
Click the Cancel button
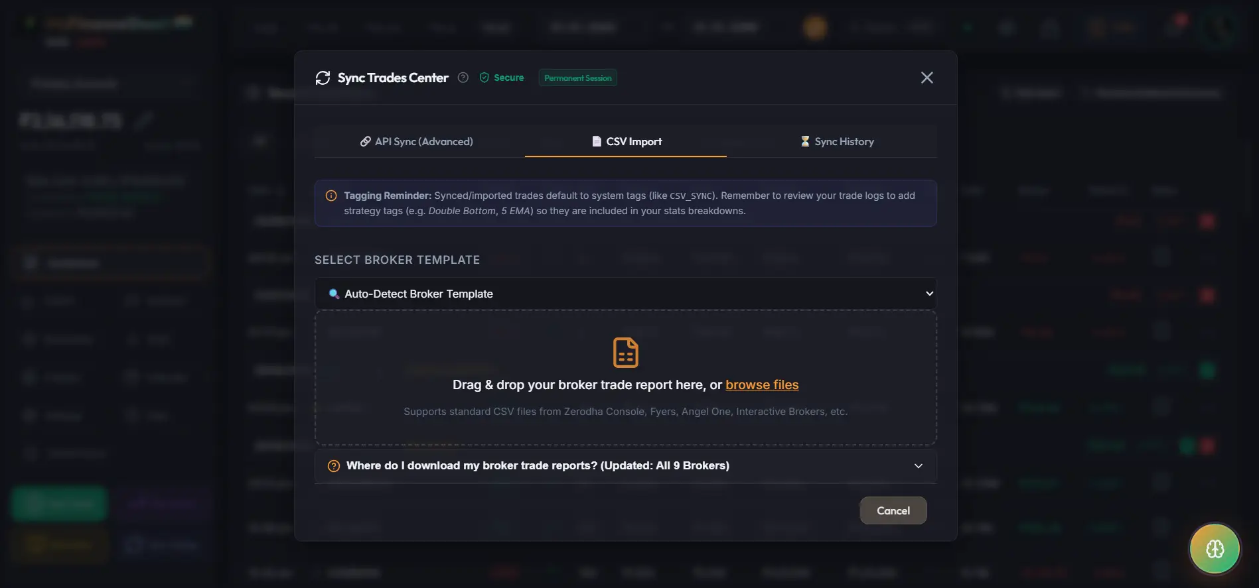click(893, 510)
